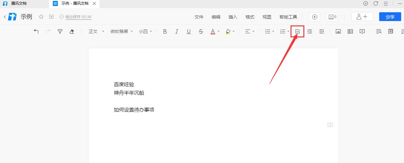404x163 pixels.
Task: Star the document 示例
Action: click(x=41, y=17)
